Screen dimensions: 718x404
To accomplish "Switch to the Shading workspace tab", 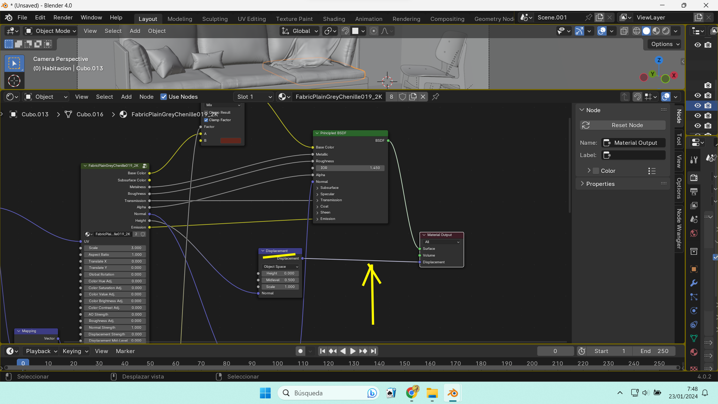I will [x=334, y=19].
